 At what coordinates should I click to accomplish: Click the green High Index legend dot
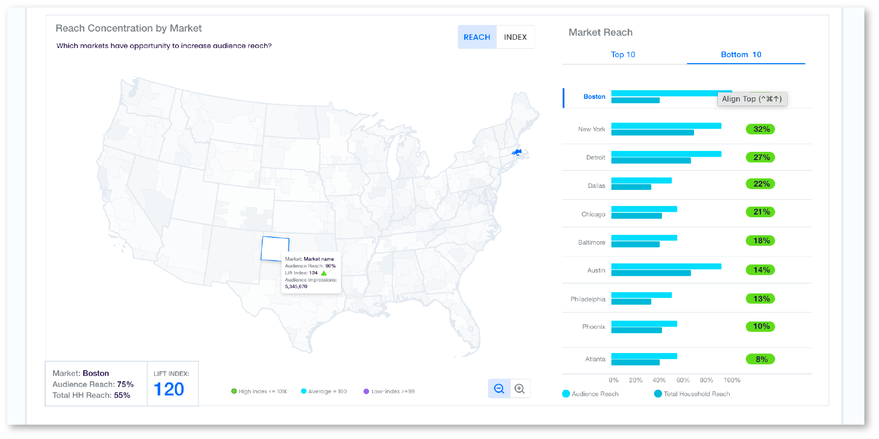(234, 391)
